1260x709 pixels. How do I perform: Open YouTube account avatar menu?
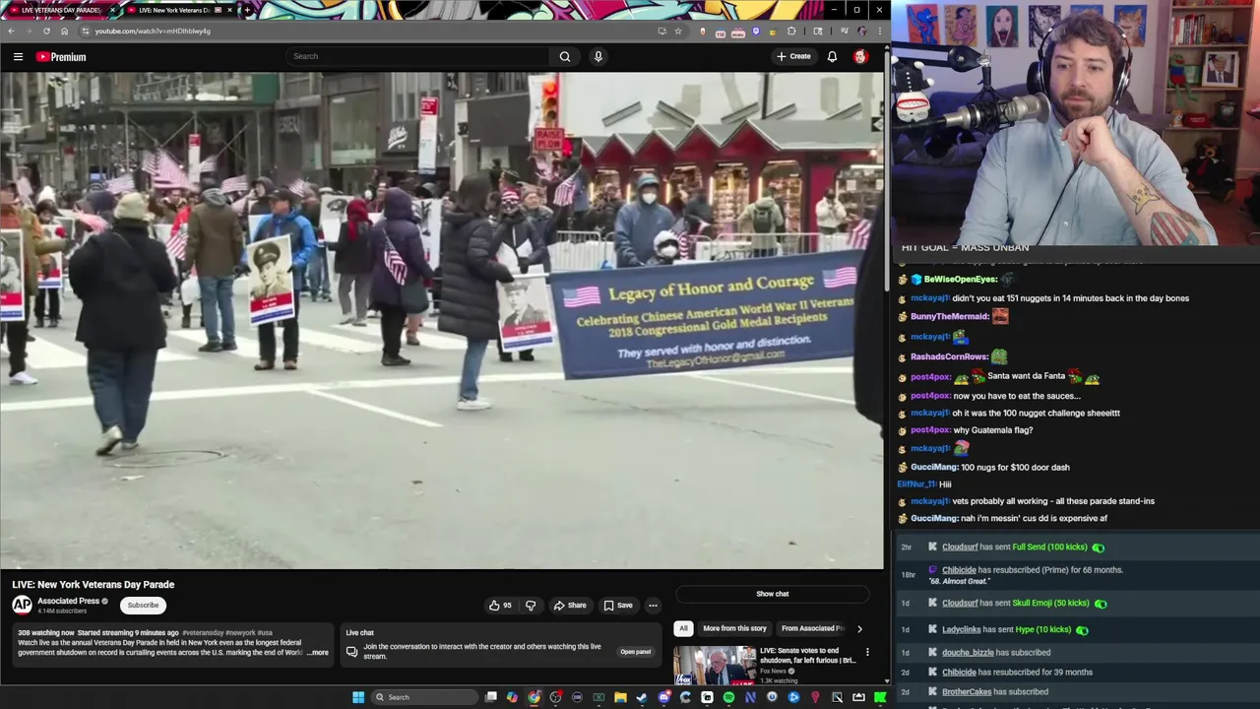(x=860, y=56)
